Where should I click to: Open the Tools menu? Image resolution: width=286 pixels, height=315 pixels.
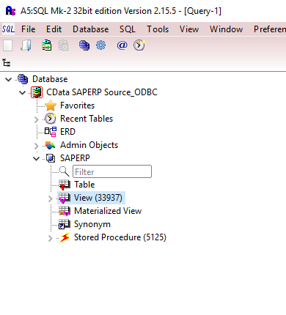pyautogui.click(x=158, y=29)
